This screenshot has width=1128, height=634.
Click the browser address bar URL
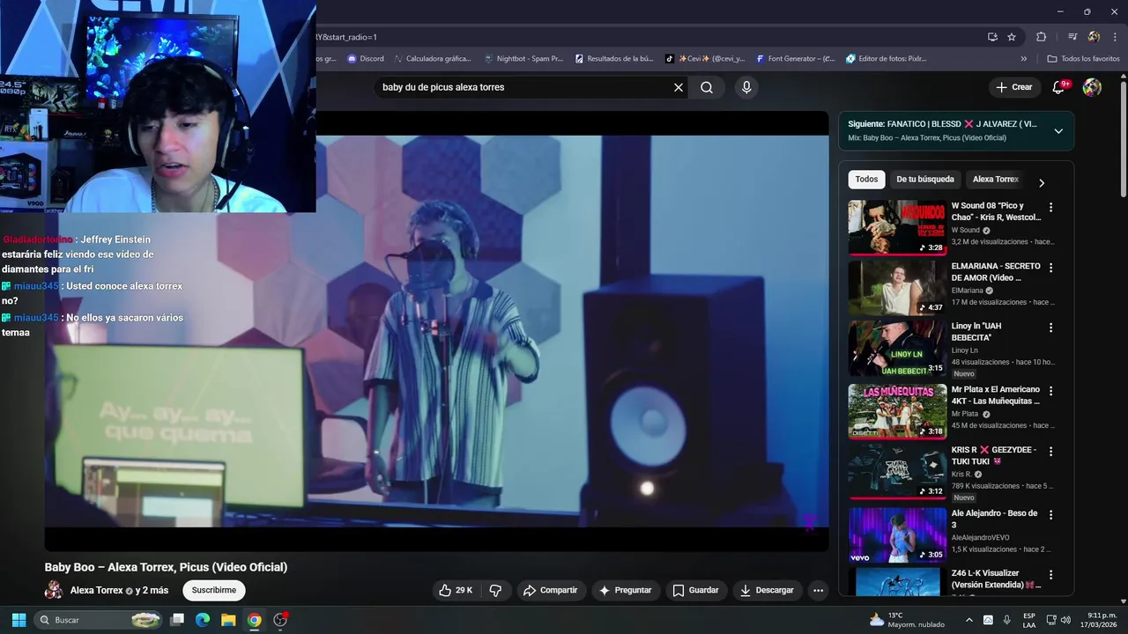click(x=648, y=37)
